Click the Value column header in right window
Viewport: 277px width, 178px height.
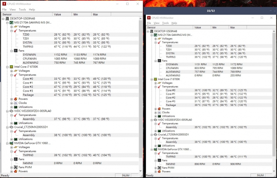pyautogui.click(x=202, y=28)
